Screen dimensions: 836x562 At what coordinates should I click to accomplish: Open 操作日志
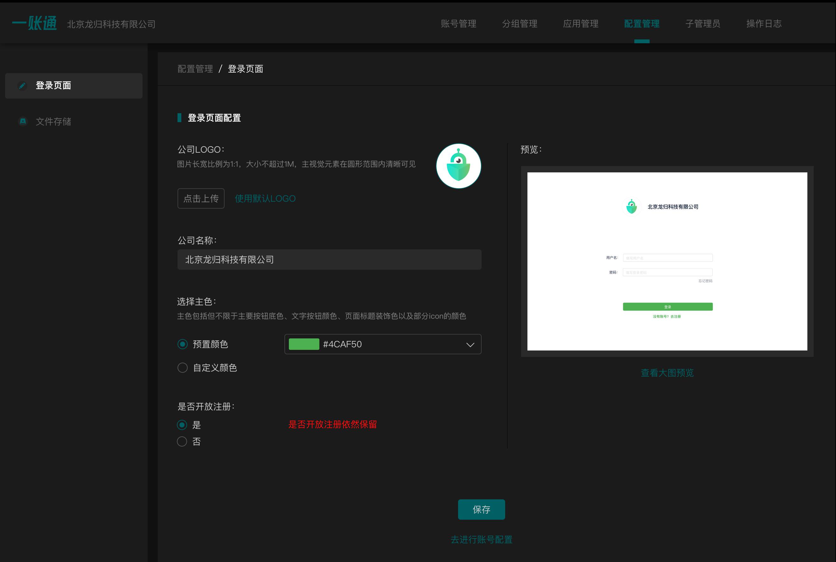click(763, 24)
